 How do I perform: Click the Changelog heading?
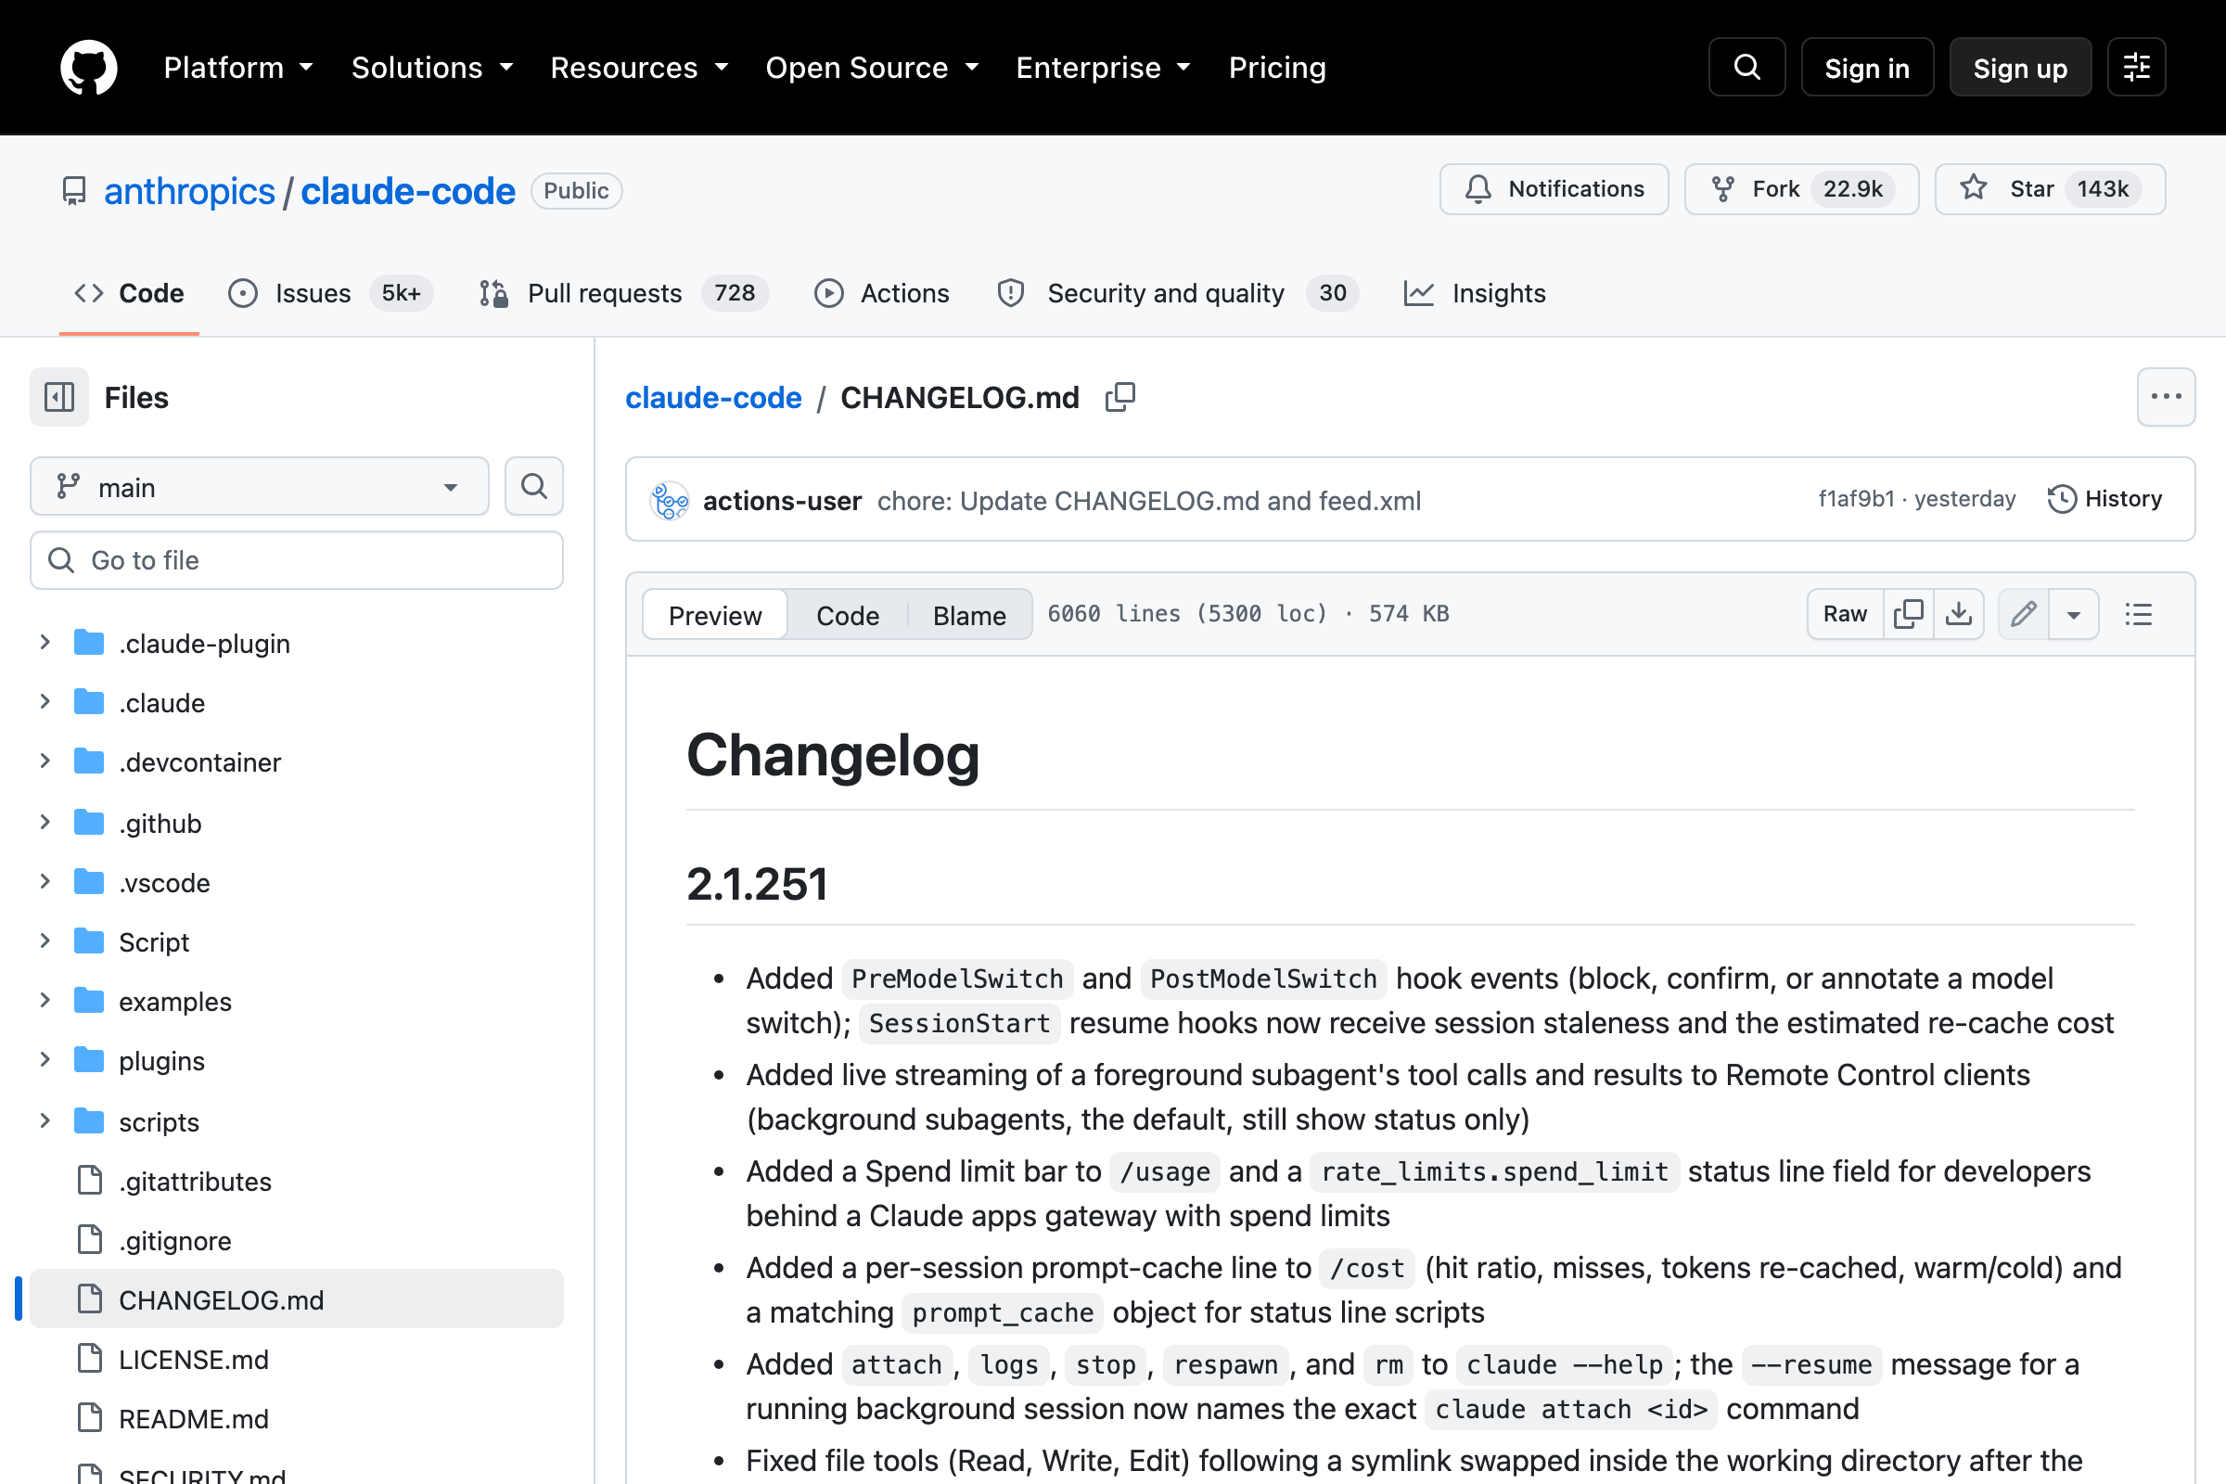point(833,755)
